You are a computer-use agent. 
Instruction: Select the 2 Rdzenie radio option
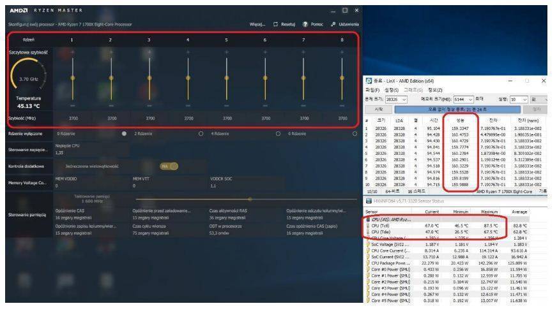tap(201, 133)
